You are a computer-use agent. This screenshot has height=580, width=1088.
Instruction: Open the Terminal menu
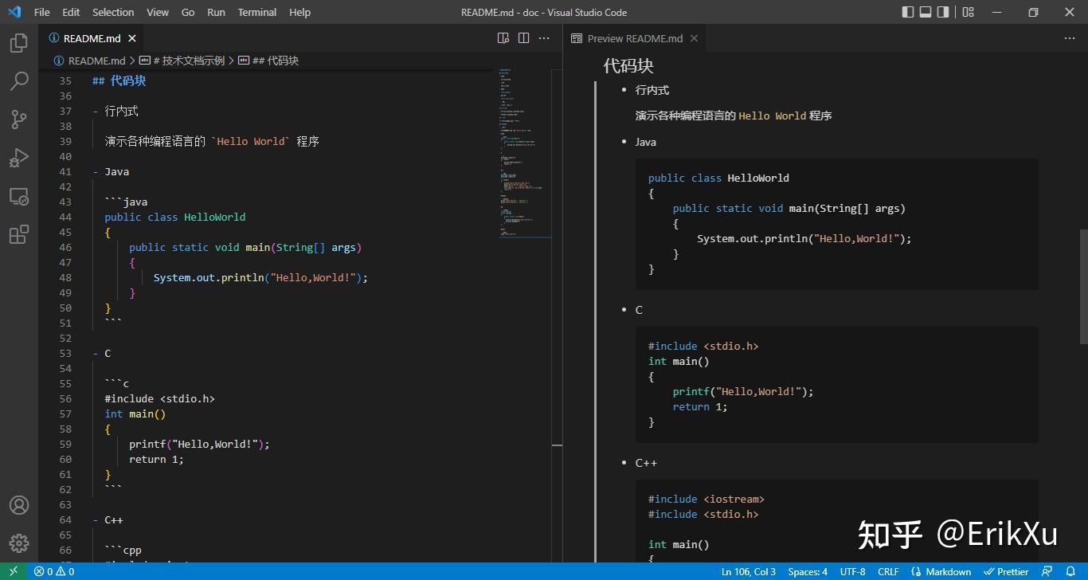[256, 12]
